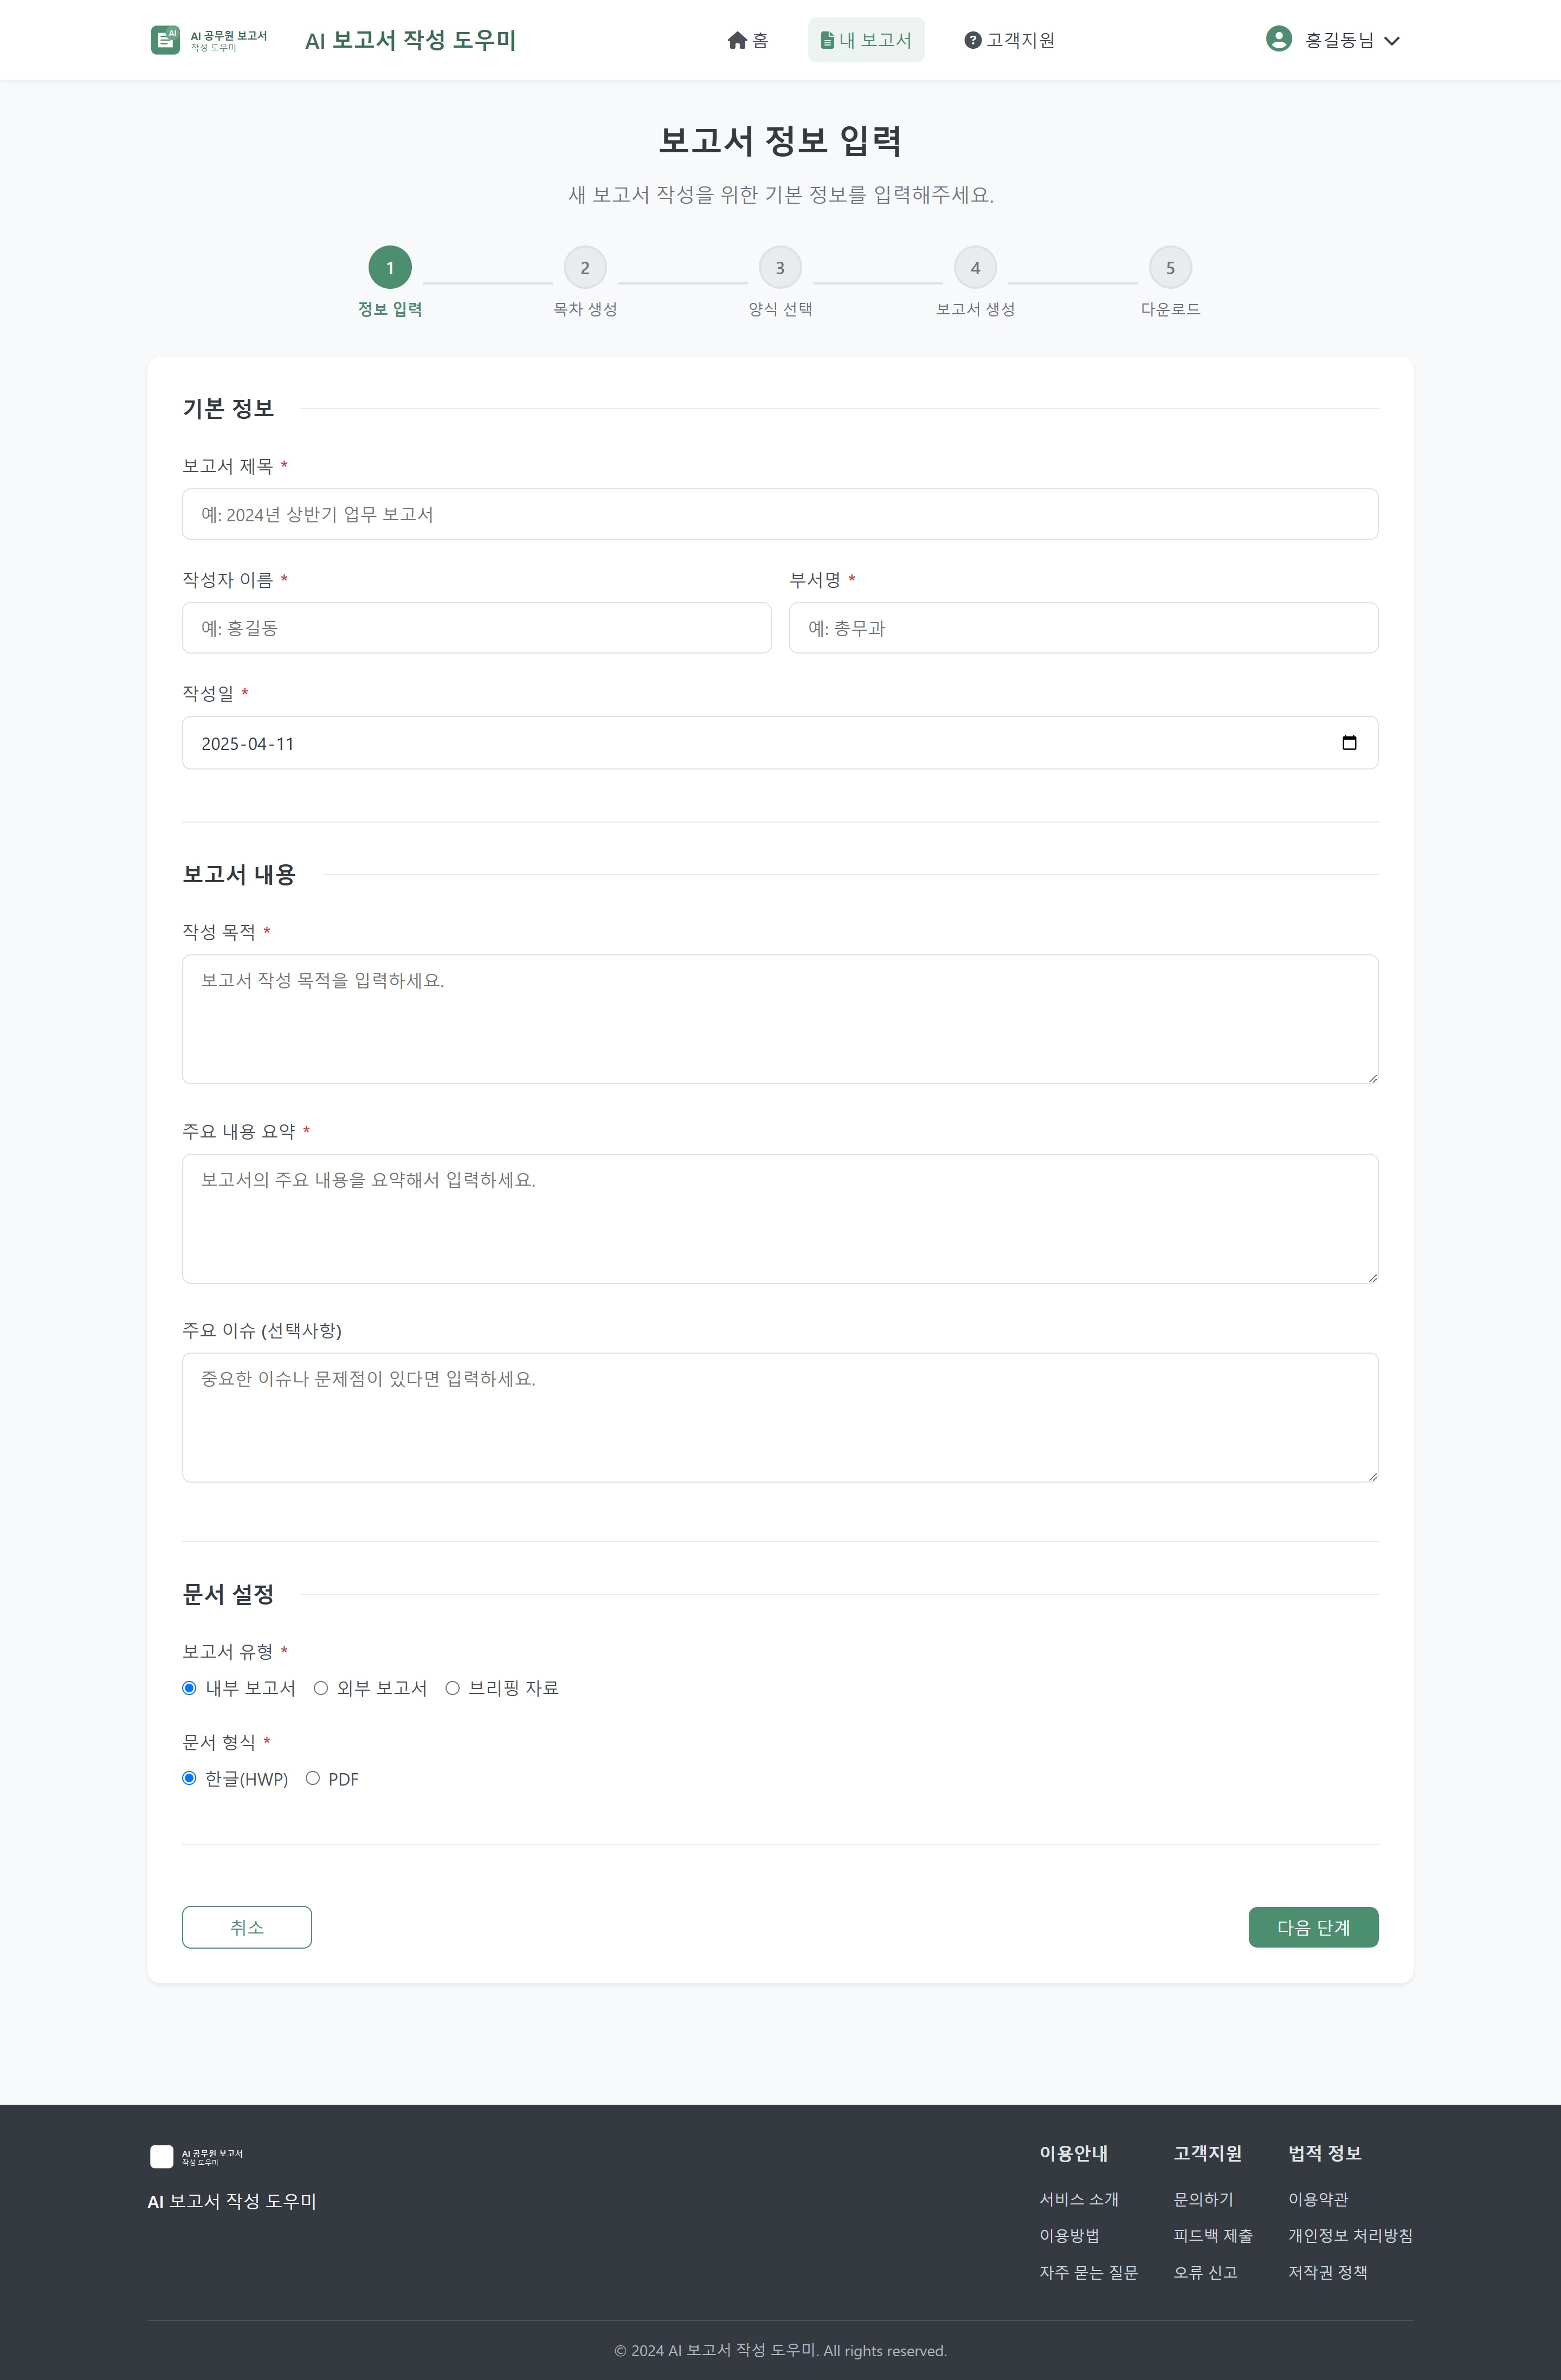
Task: Click step 1 정보 입력 circle
Action: click(390, 268)
